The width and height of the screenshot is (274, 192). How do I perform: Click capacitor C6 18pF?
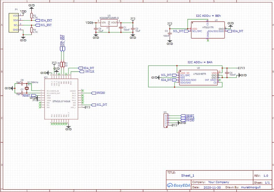coord(22,84)
